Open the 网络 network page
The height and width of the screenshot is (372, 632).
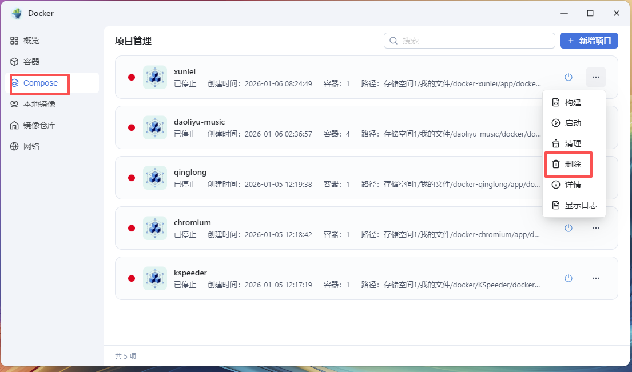(x=25, y=146)
